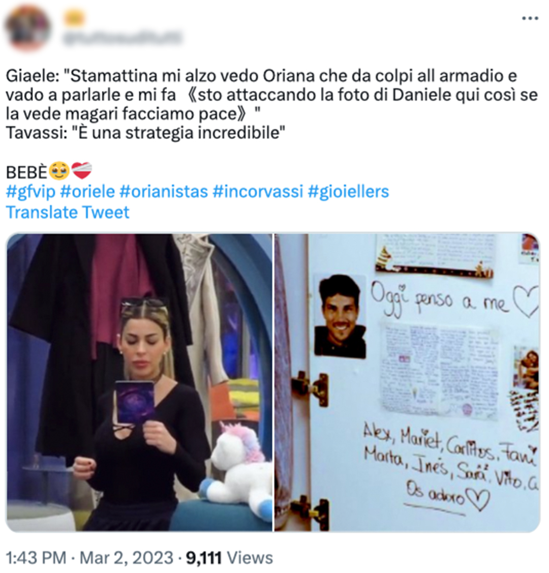The height and width of the screenshot is (573, 549).
Task: Open the #gfvip hashtag
Action: (30, 192)
